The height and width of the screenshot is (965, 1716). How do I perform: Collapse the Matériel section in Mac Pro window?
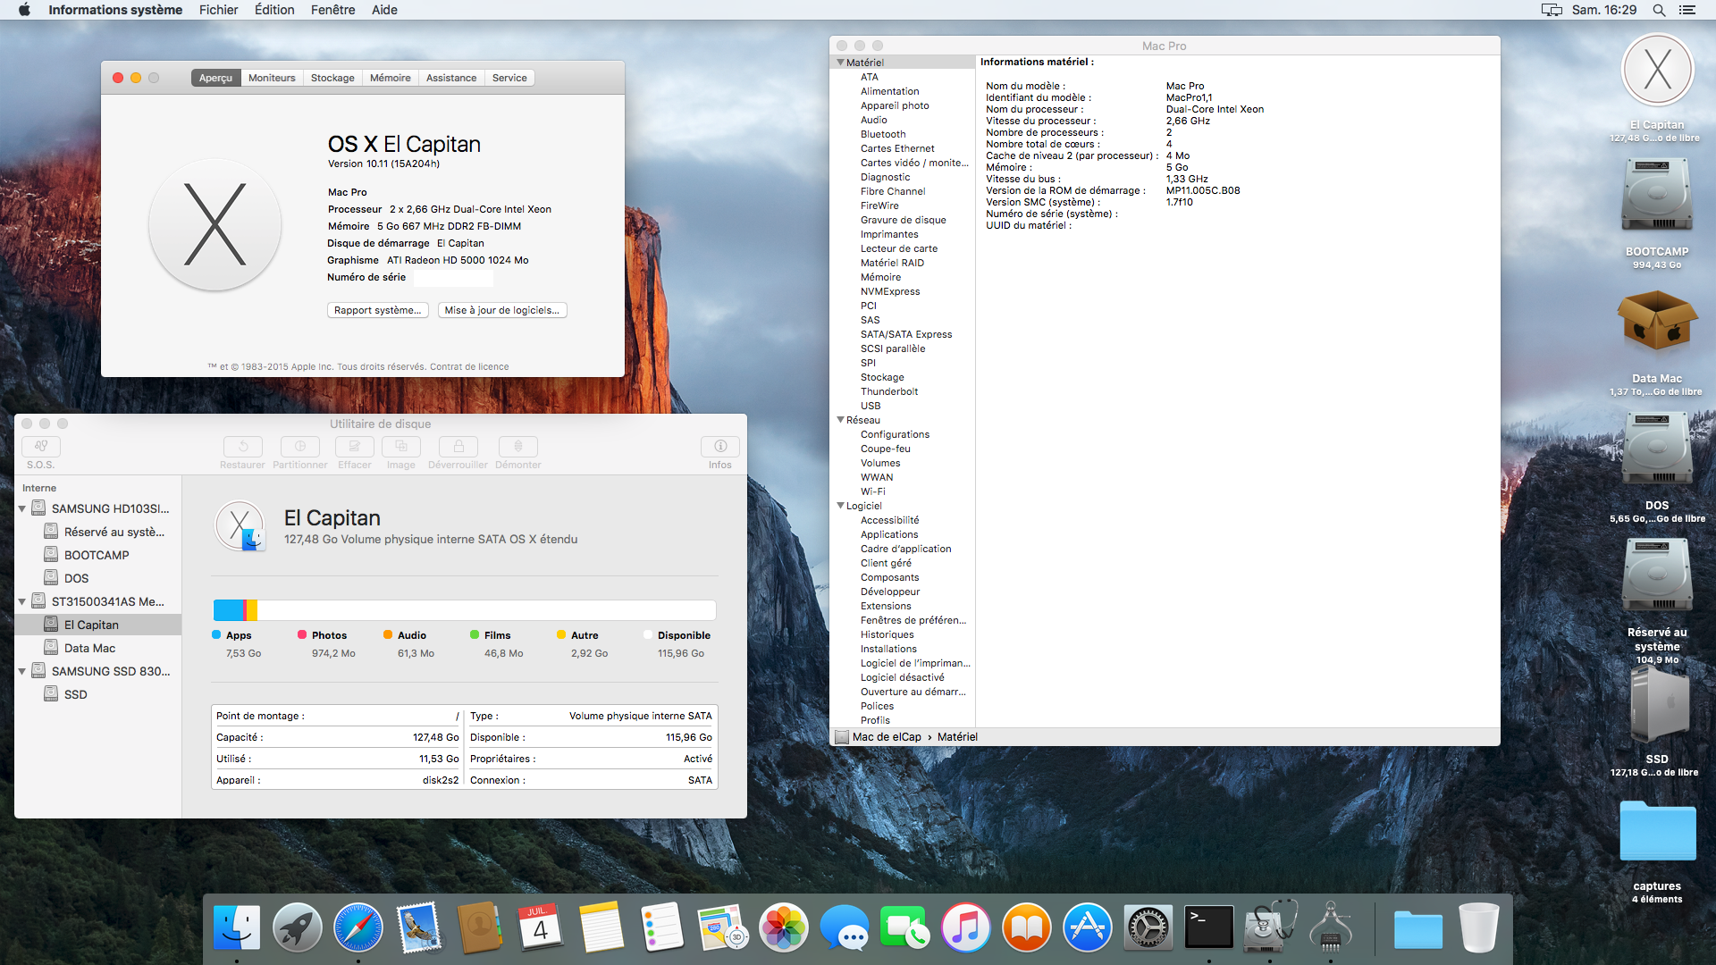click(840, 63)
